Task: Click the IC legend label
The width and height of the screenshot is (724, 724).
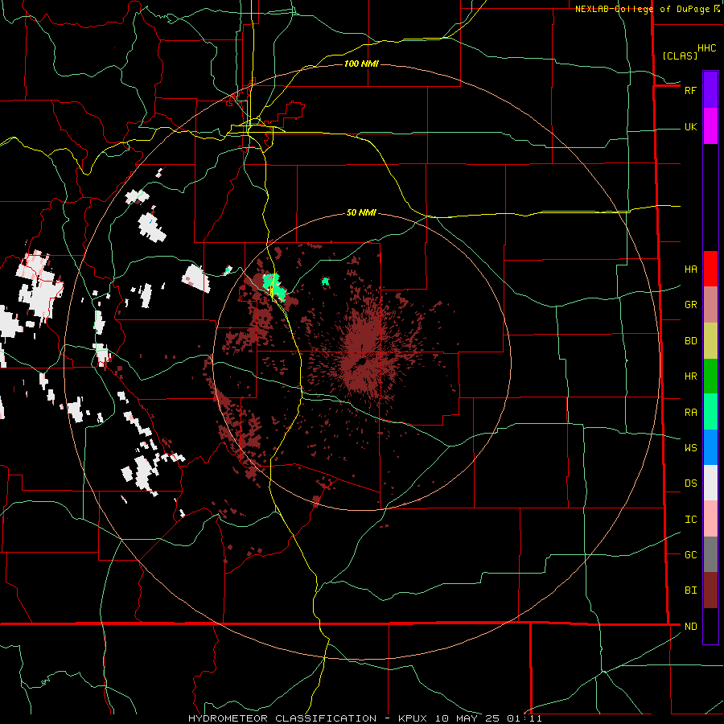Action: coord(690,520)
